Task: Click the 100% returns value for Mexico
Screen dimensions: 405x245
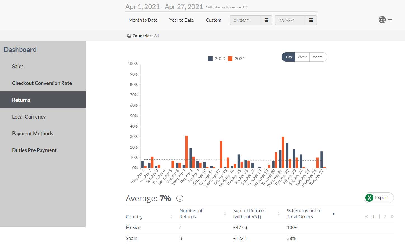Action: 293,227
